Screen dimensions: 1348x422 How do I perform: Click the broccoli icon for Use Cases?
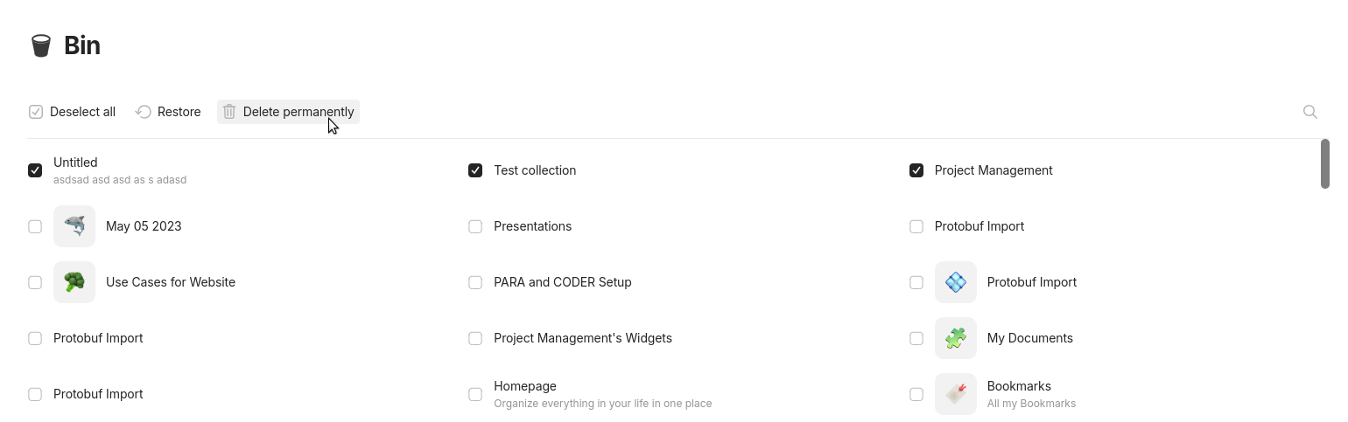(74, 282)
